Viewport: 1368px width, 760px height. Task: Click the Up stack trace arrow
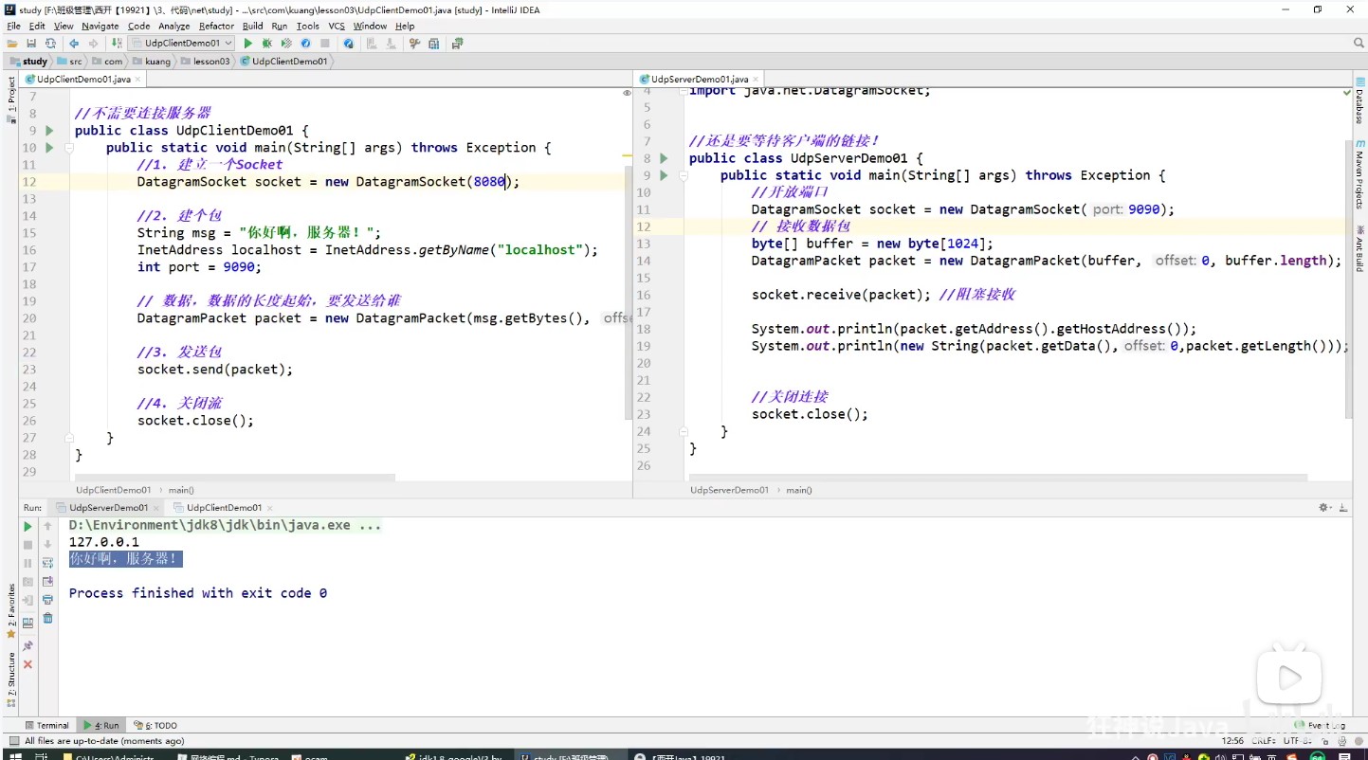[47, 527]
